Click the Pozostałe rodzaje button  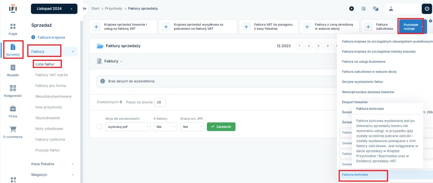tap(411, 27)
